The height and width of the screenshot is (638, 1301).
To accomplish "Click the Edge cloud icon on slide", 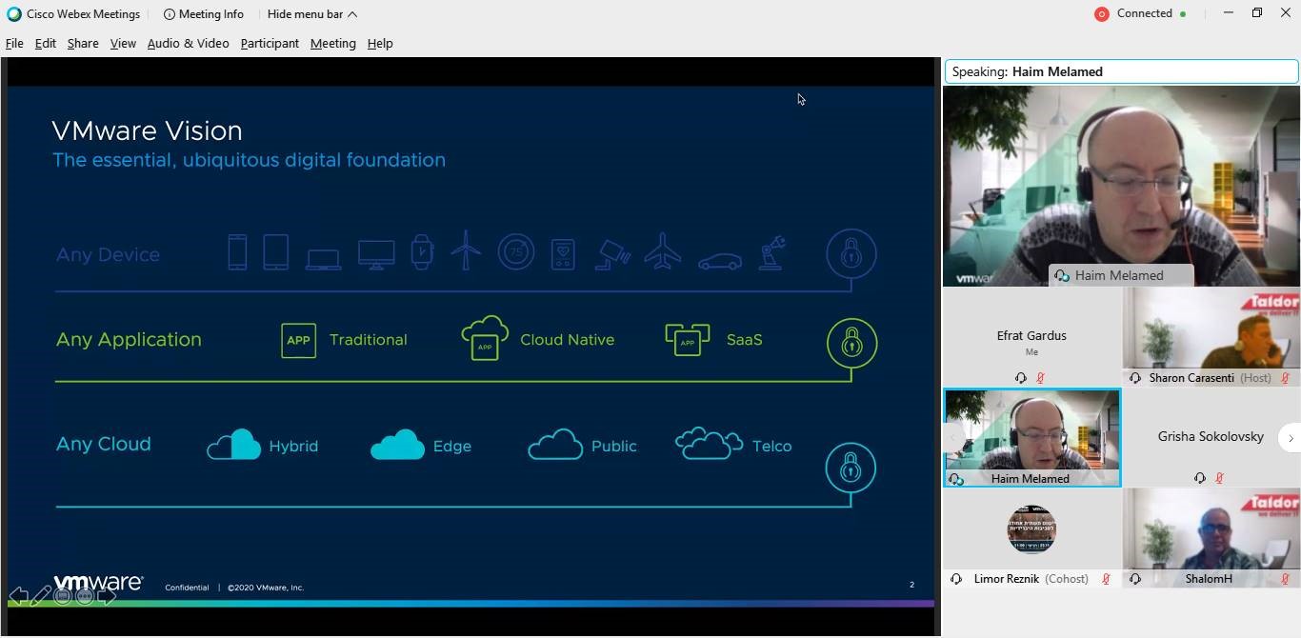I will [397, 445].
